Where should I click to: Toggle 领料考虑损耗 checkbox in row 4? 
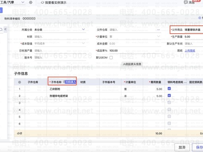[x=169, y=109]
